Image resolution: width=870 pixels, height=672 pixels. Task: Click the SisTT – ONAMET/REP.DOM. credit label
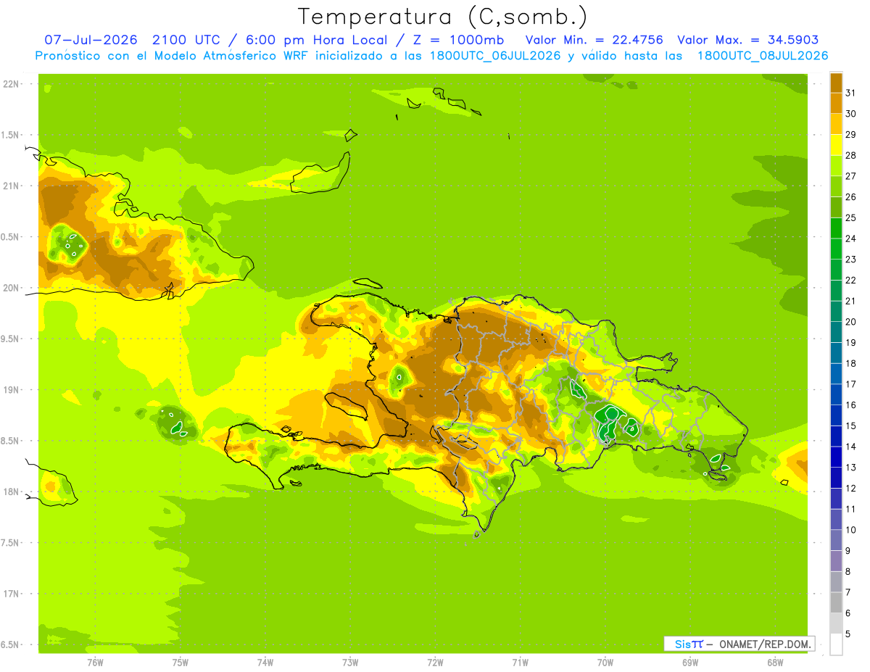tap(739, 644)
